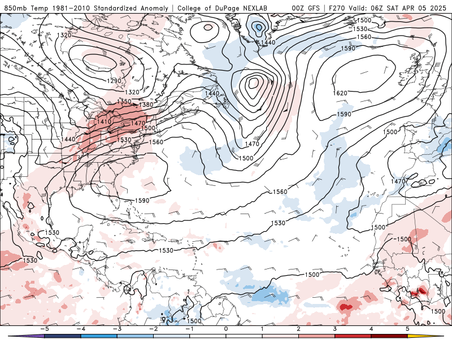
Task: Click the -4 colorbar tick label
Action: 80,329
